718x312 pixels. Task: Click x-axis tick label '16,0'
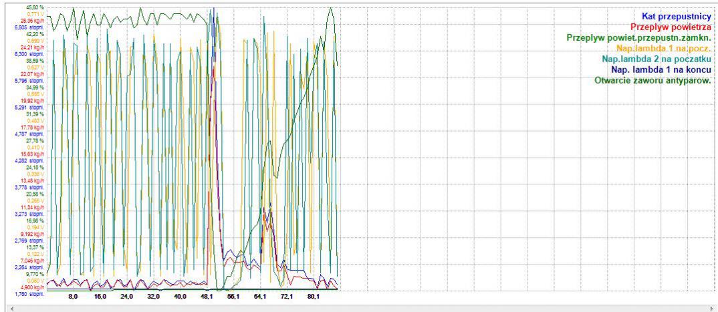point(100,297)
